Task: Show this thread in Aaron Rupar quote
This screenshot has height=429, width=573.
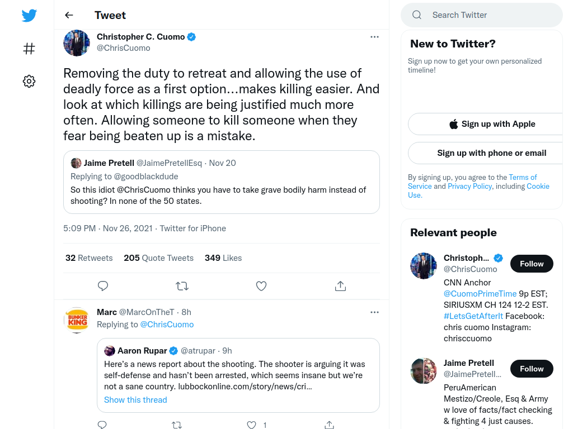Action: click(x=135, y=400)
